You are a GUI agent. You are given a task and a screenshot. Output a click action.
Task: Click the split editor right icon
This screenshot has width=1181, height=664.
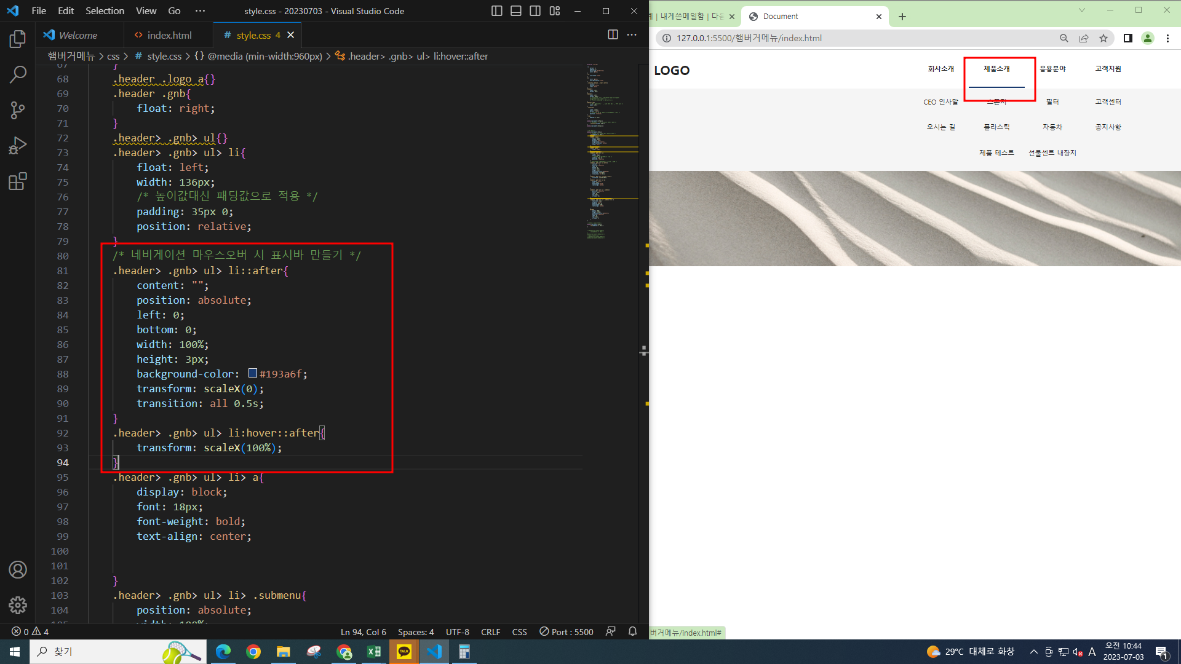point(613,35)
